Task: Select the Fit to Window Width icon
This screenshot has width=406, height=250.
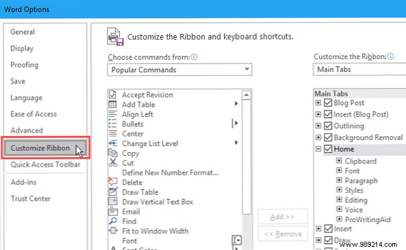Action: pyautogui.click(x=113, y=231)
